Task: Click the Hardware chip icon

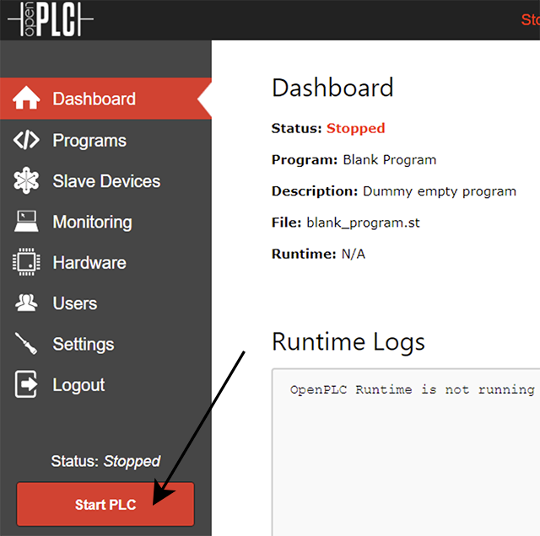Action: tap(26, 262)
